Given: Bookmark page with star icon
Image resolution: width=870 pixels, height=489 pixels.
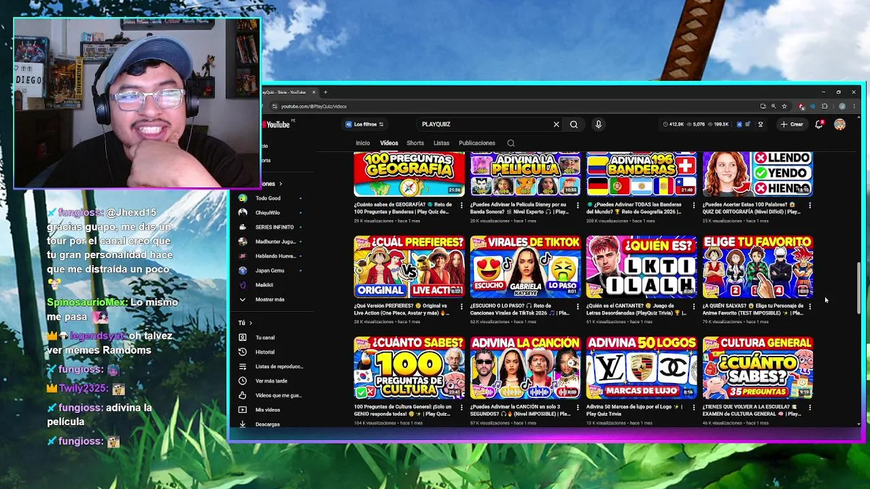Looking at the screenshot, I should click(x=784, y=107).
